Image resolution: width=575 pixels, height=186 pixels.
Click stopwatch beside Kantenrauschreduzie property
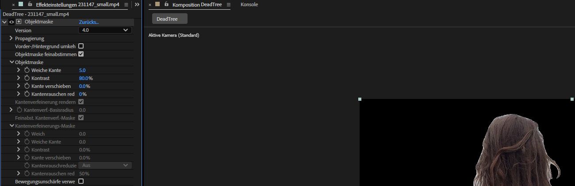27,166
